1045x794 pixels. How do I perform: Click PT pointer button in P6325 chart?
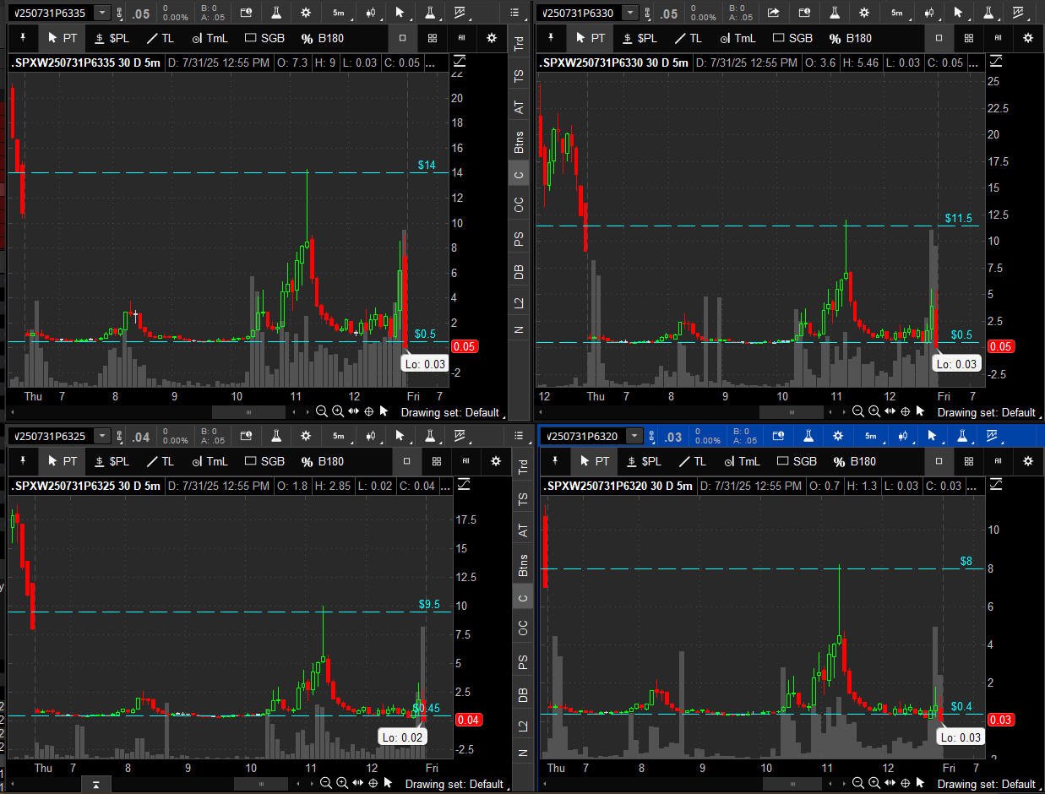(x=62, y=461)
